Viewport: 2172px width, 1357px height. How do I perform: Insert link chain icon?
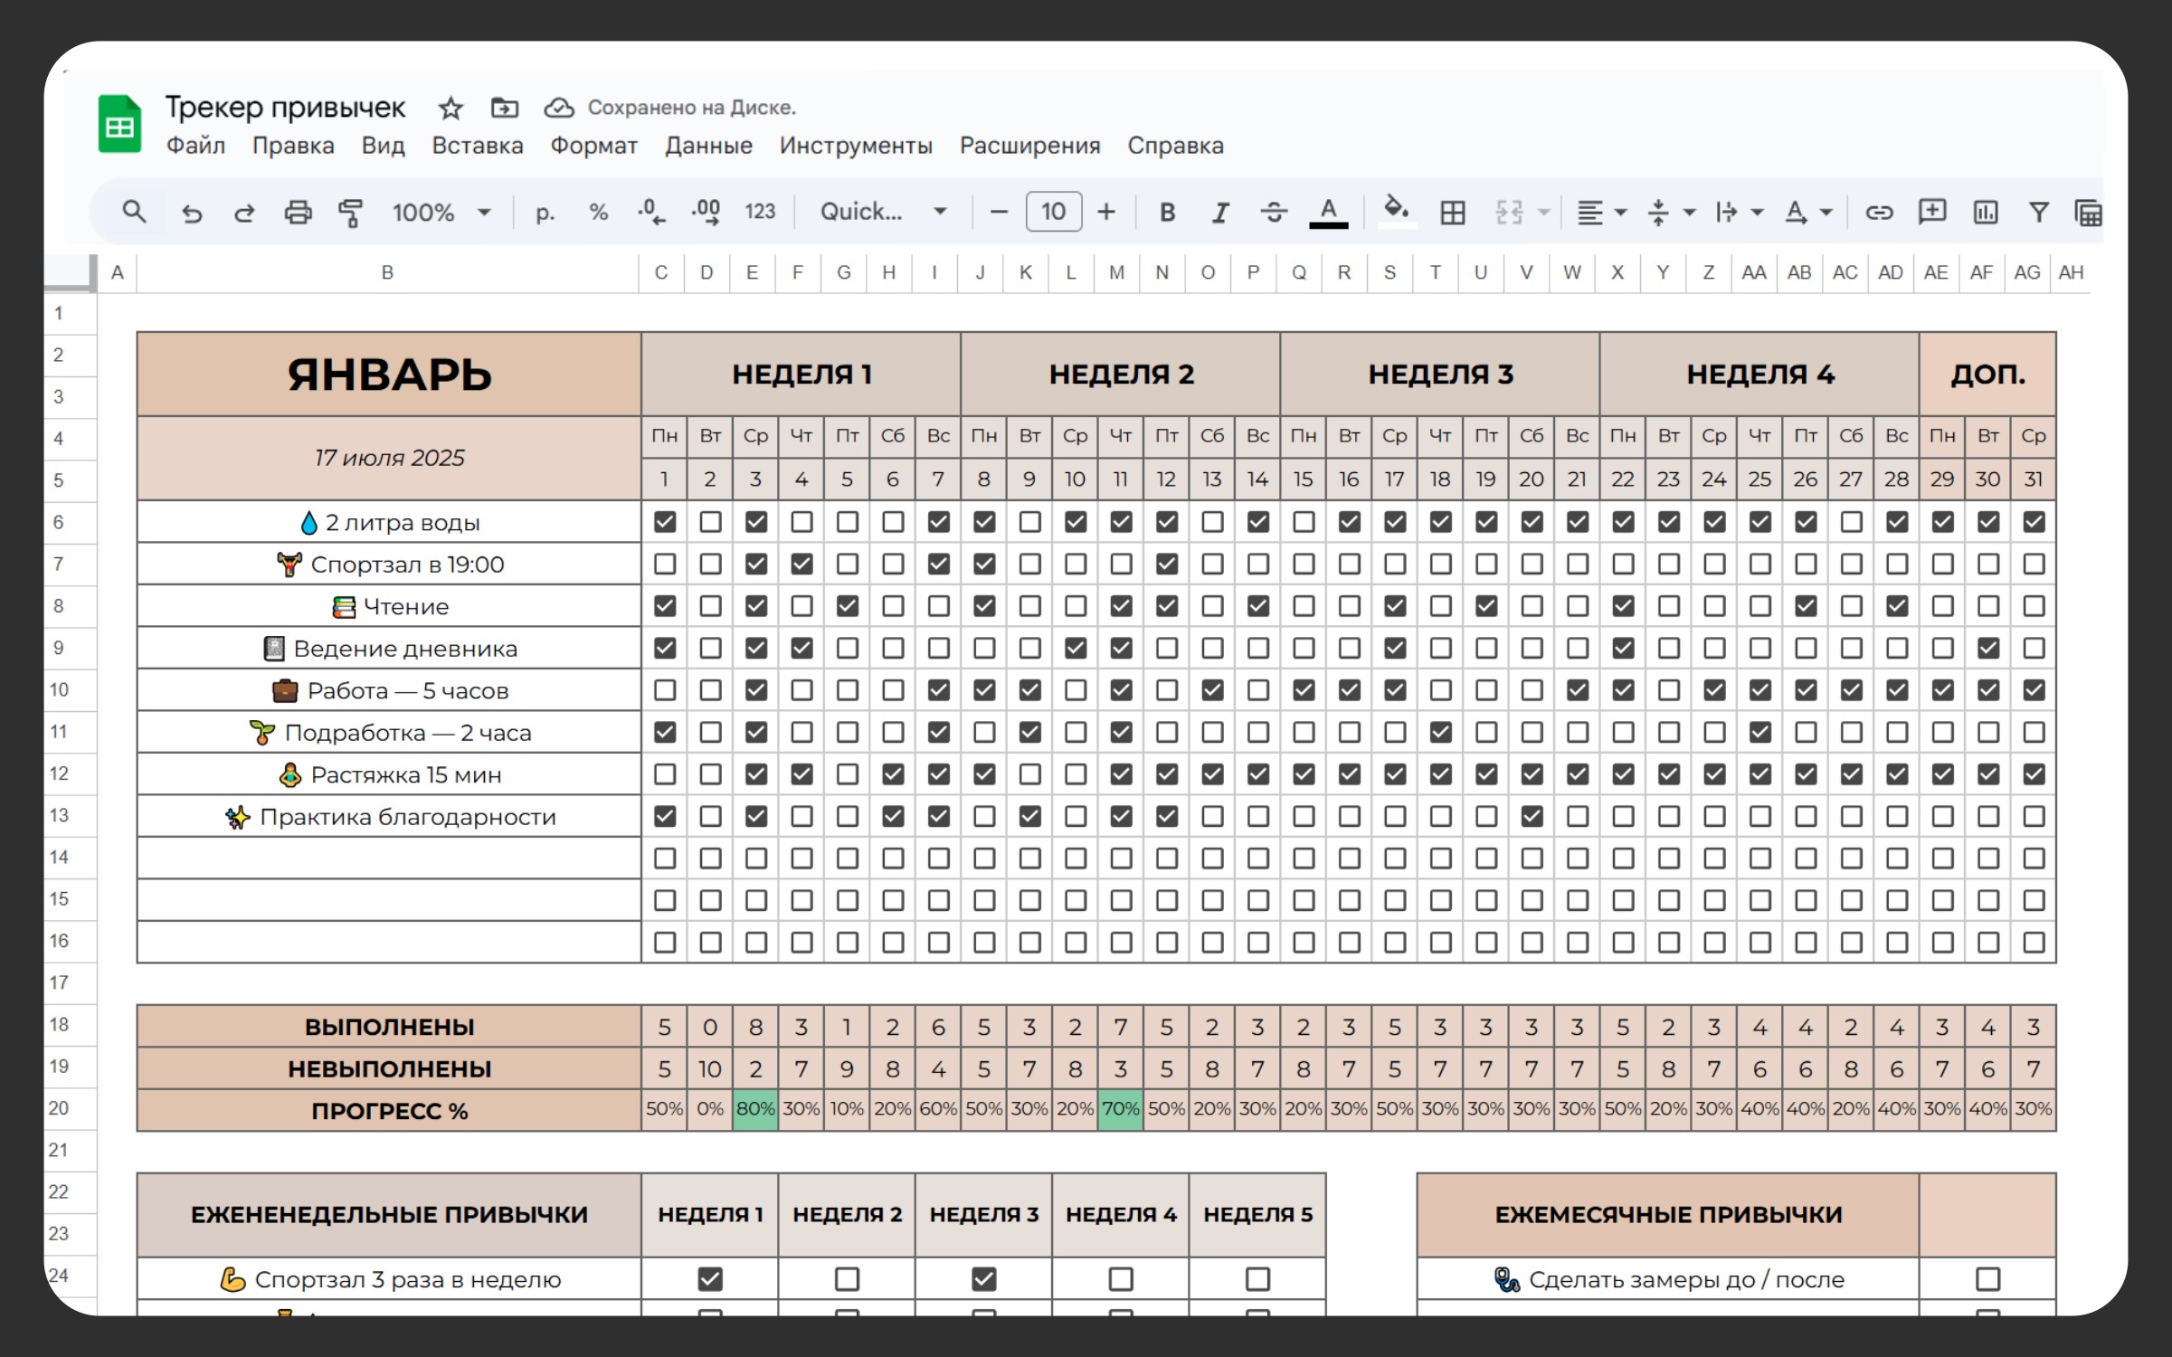1879,213
